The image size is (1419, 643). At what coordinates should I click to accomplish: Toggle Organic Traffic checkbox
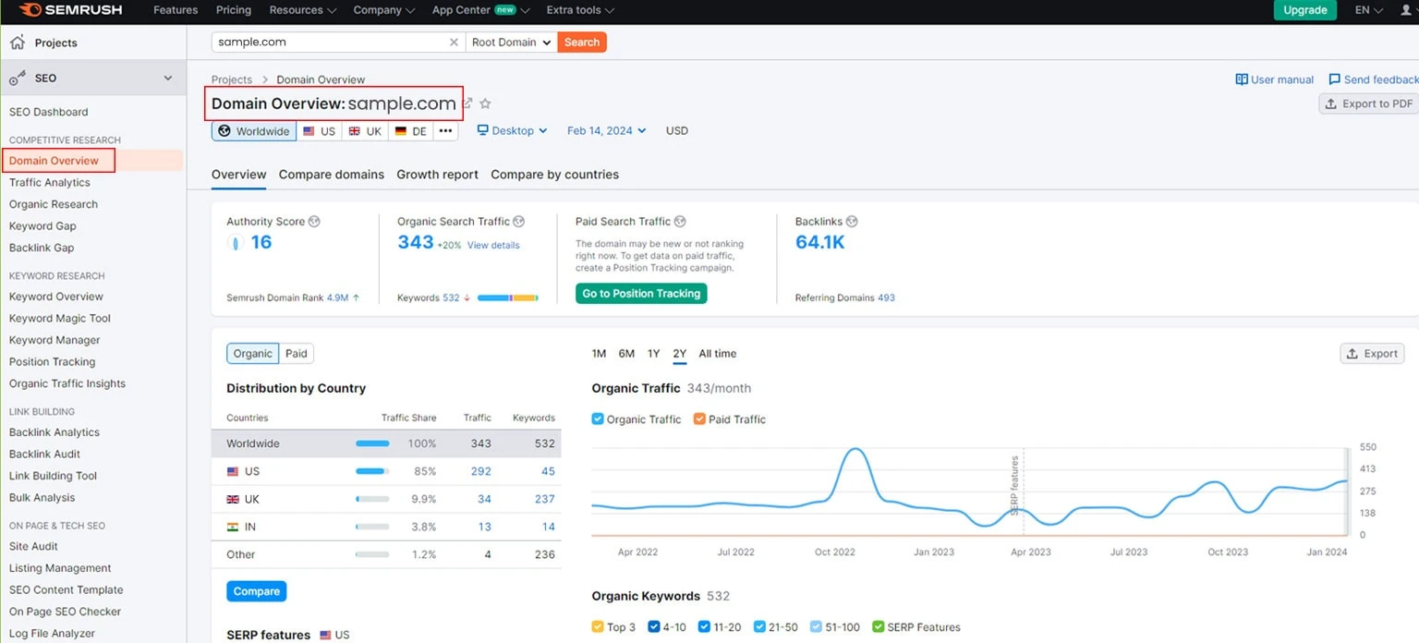pyautogui.click(x=598, y=419)
